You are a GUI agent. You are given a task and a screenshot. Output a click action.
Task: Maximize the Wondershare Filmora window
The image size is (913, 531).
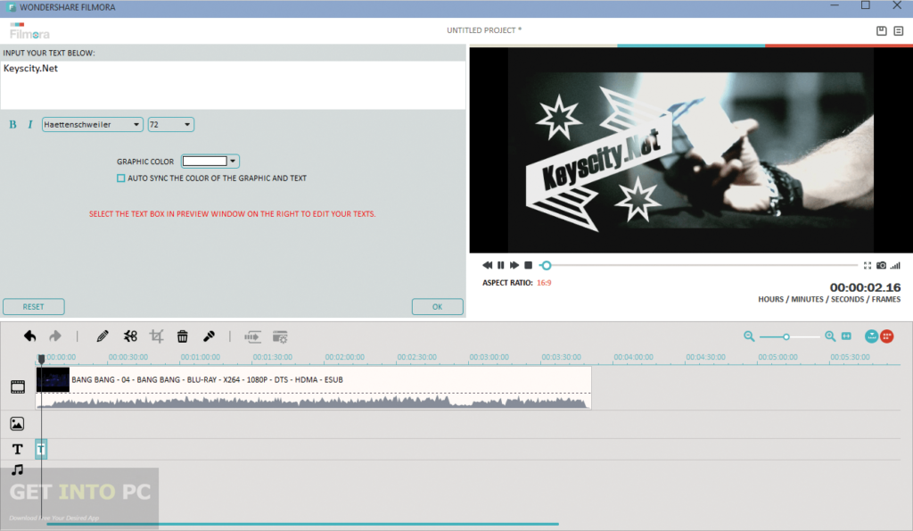click(865, 5)
